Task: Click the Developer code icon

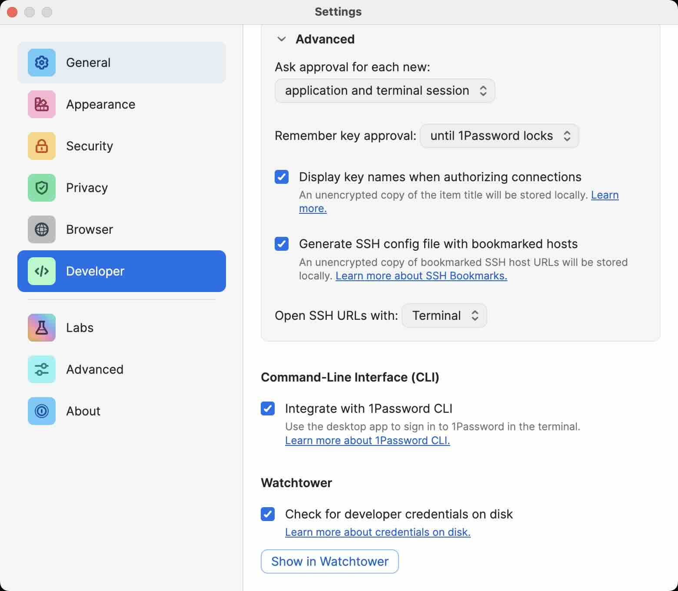Action: [41, 271]
